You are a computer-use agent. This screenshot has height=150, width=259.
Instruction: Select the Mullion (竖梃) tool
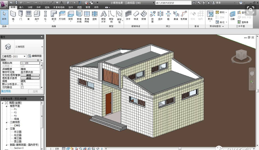click(94, 16)
